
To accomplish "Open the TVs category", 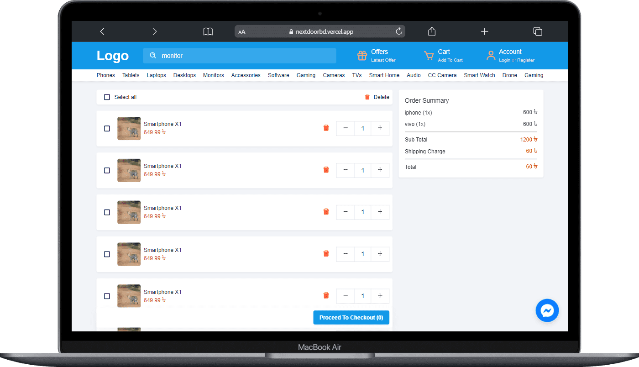I will (x=357, y=75).
